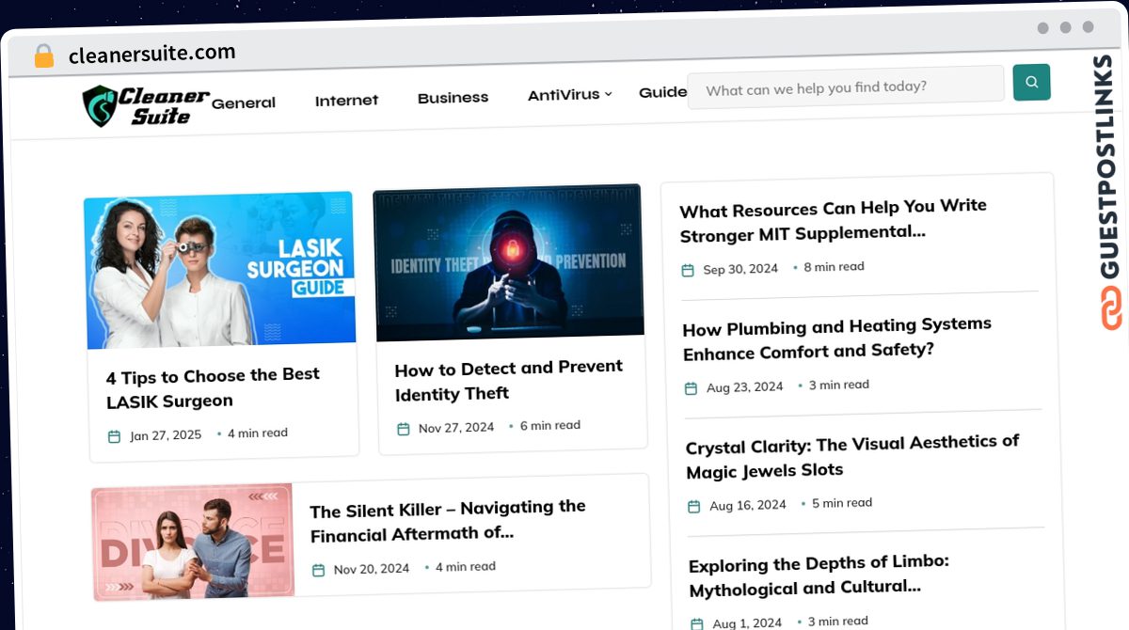The image size is (1129, 630).
Task: Read "How to Detect and Prevent Identity Theft"
Action: pos(508,380)
